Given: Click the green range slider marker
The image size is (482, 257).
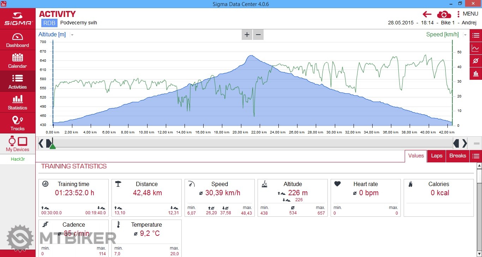Looking at the screenshot, I should click(x=53, y=145).
